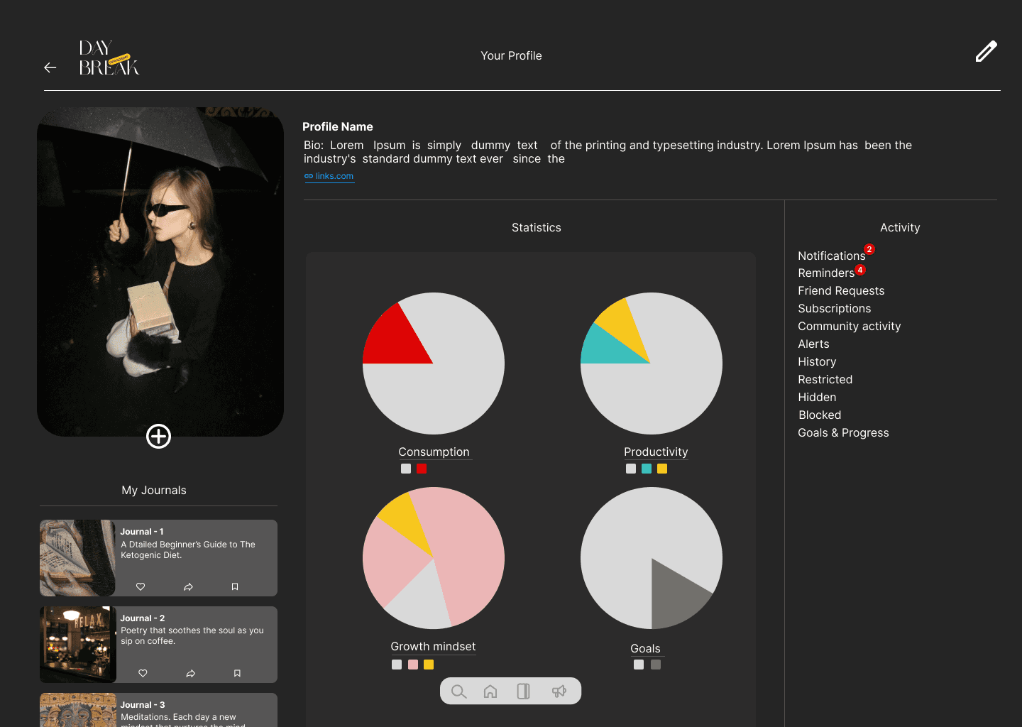Image resolution: width=1022 pixels, height=727 pixels.
Task: Bookmark Journal - 1
Action: 235,586
